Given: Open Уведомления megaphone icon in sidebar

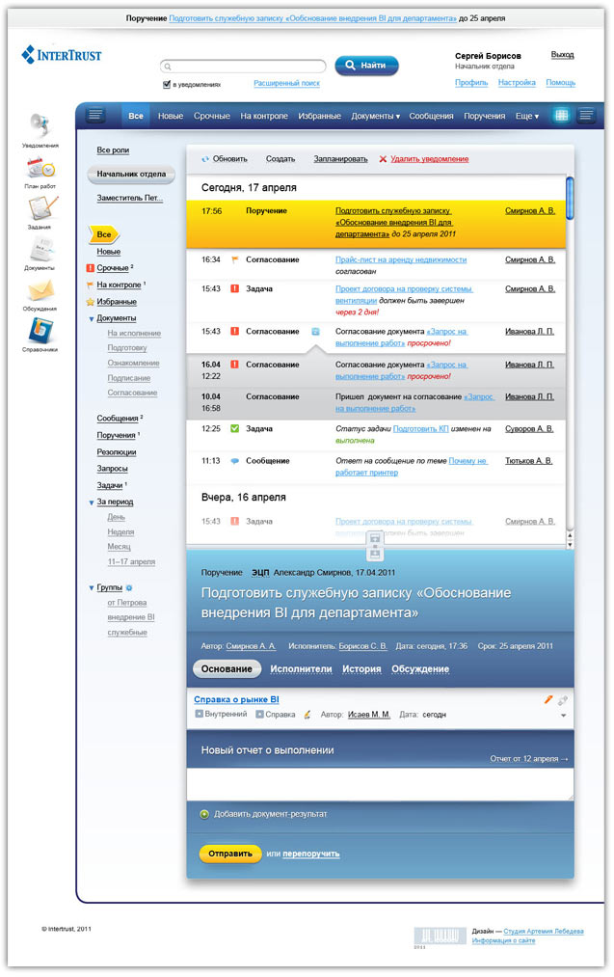Looking at the screenshot, I should (40, 125).
